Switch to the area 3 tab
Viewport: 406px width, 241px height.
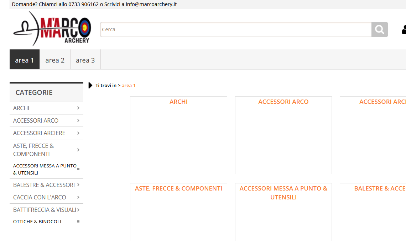(85, 60)
